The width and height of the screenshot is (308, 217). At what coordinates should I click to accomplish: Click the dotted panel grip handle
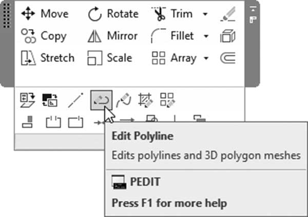click(x=7, y=16)
